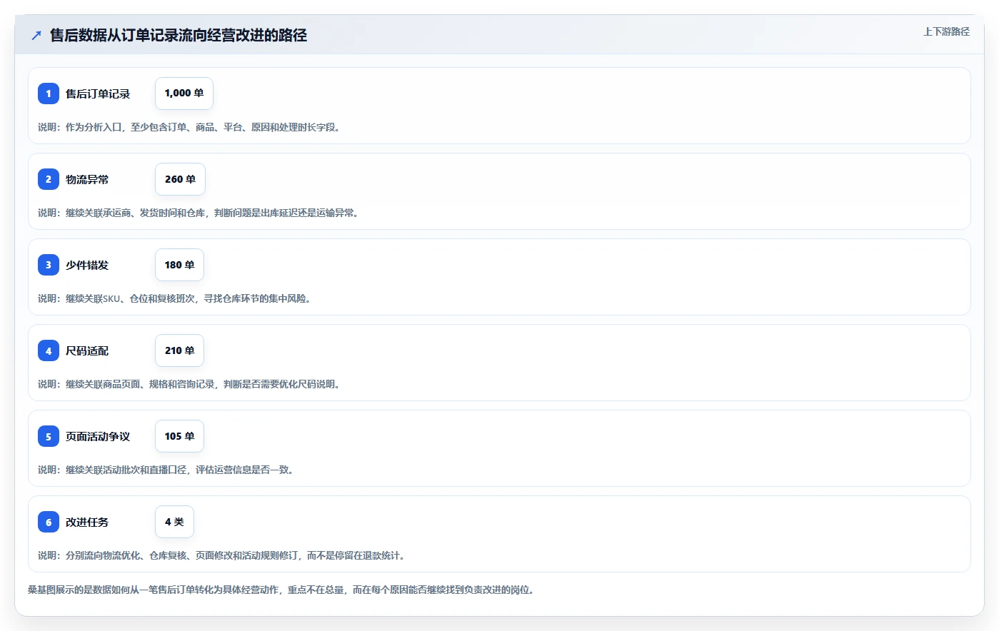Click the 180 单 value chip

179,265
